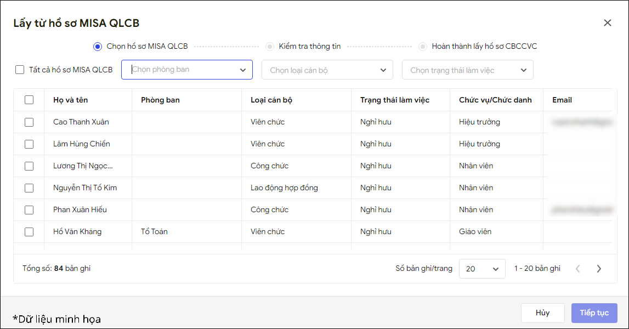
Task: Close the MISA QLCB dialog
Action: 607,23
